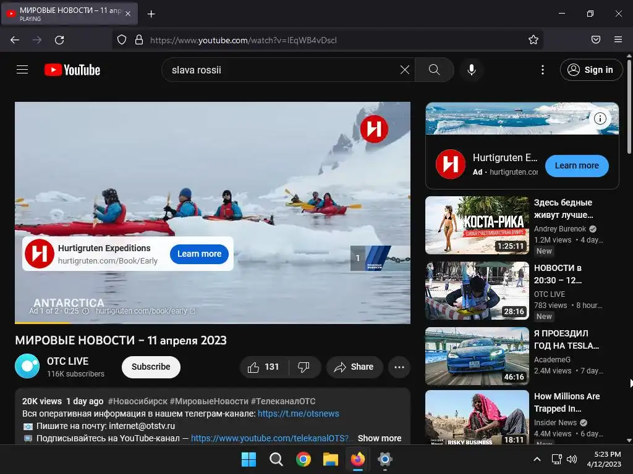Open the НОВОСТИ в 20:30 video thumbnail
633x474 pixels.
coord(477,291)
